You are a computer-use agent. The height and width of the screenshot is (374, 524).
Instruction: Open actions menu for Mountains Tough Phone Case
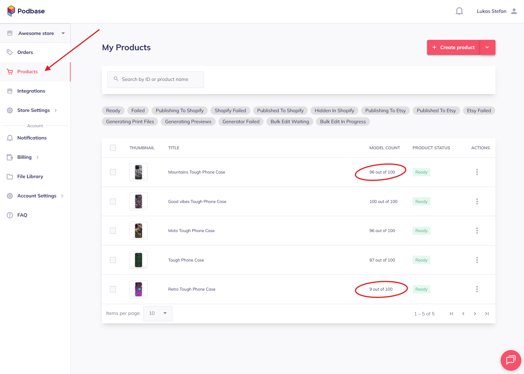(477, 172)
